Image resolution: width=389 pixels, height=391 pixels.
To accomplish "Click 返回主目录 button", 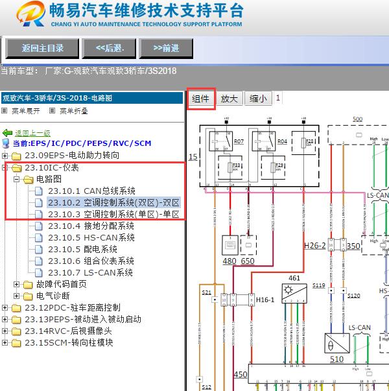I will [x=42, y=49].
